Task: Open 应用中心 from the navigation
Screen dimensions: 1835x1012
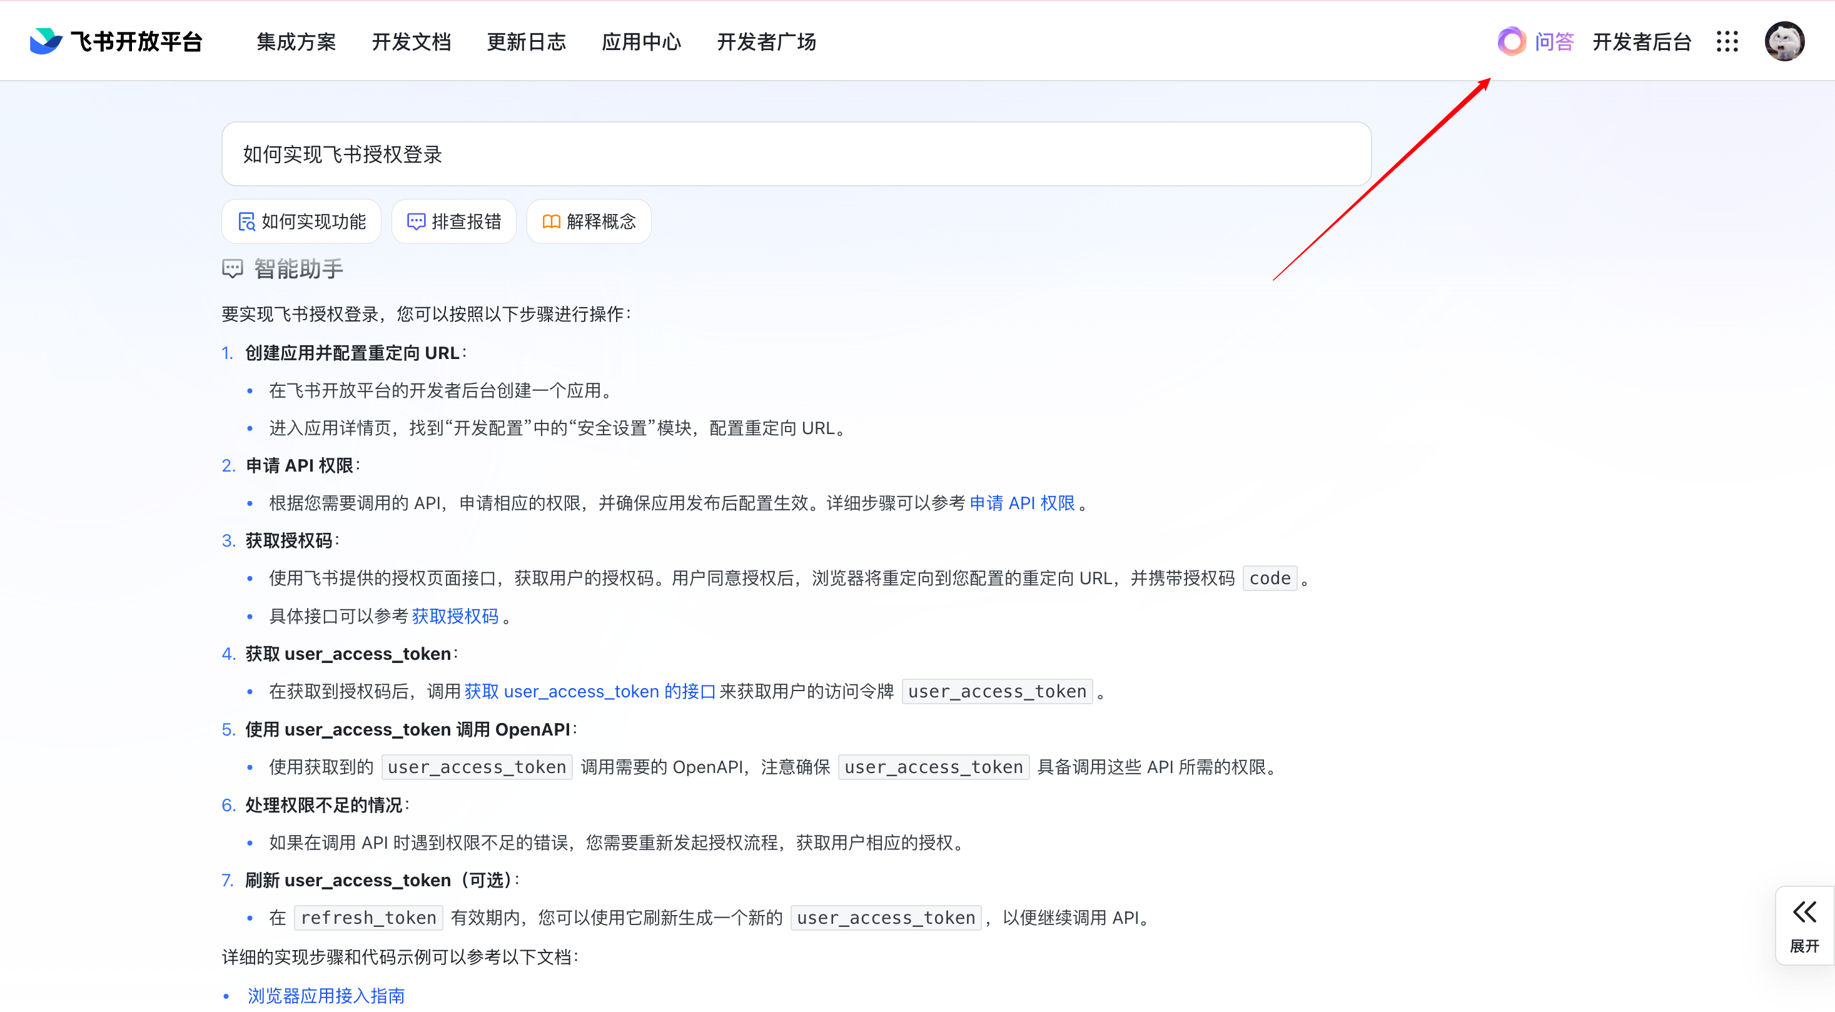Action: pyautogui.click(x=641, y=42)
